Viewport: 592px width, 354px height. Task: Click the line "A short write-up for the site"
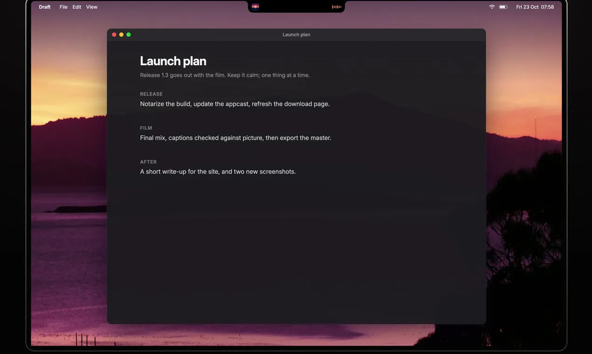pyautogui.click(x=218, y=171)
